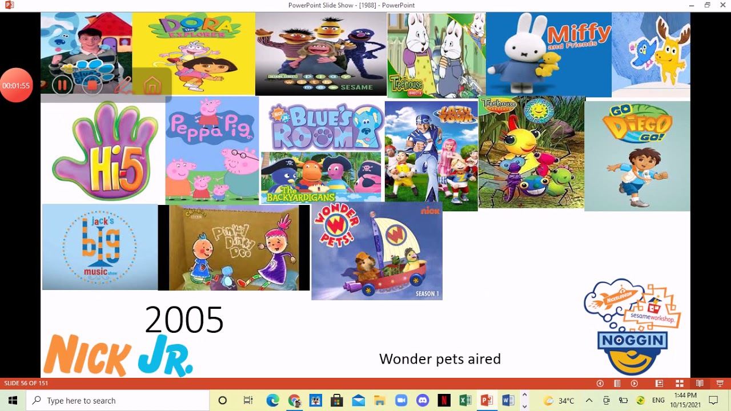Click the SLIDE 56 OF 151 indicator

26,383
